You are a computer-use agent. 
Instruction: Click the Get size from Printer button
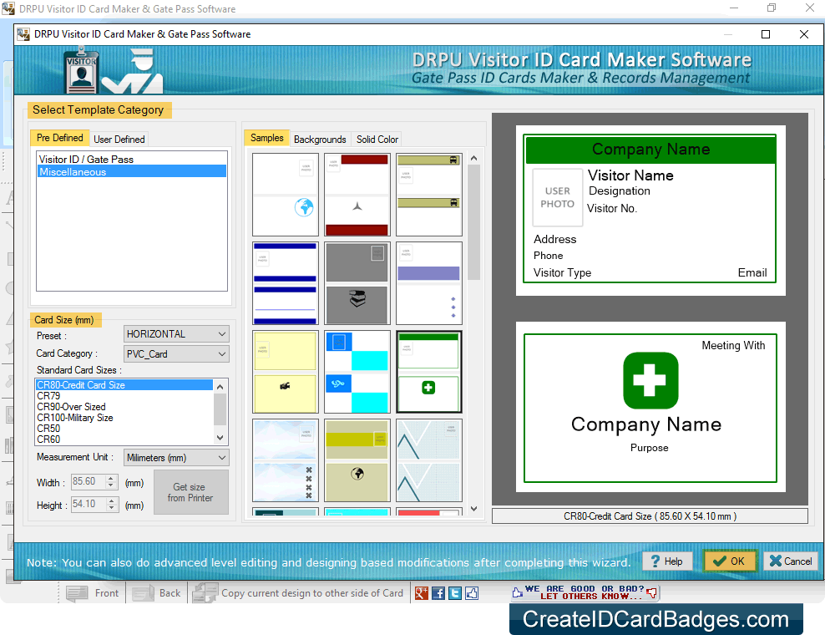[191, 492]
